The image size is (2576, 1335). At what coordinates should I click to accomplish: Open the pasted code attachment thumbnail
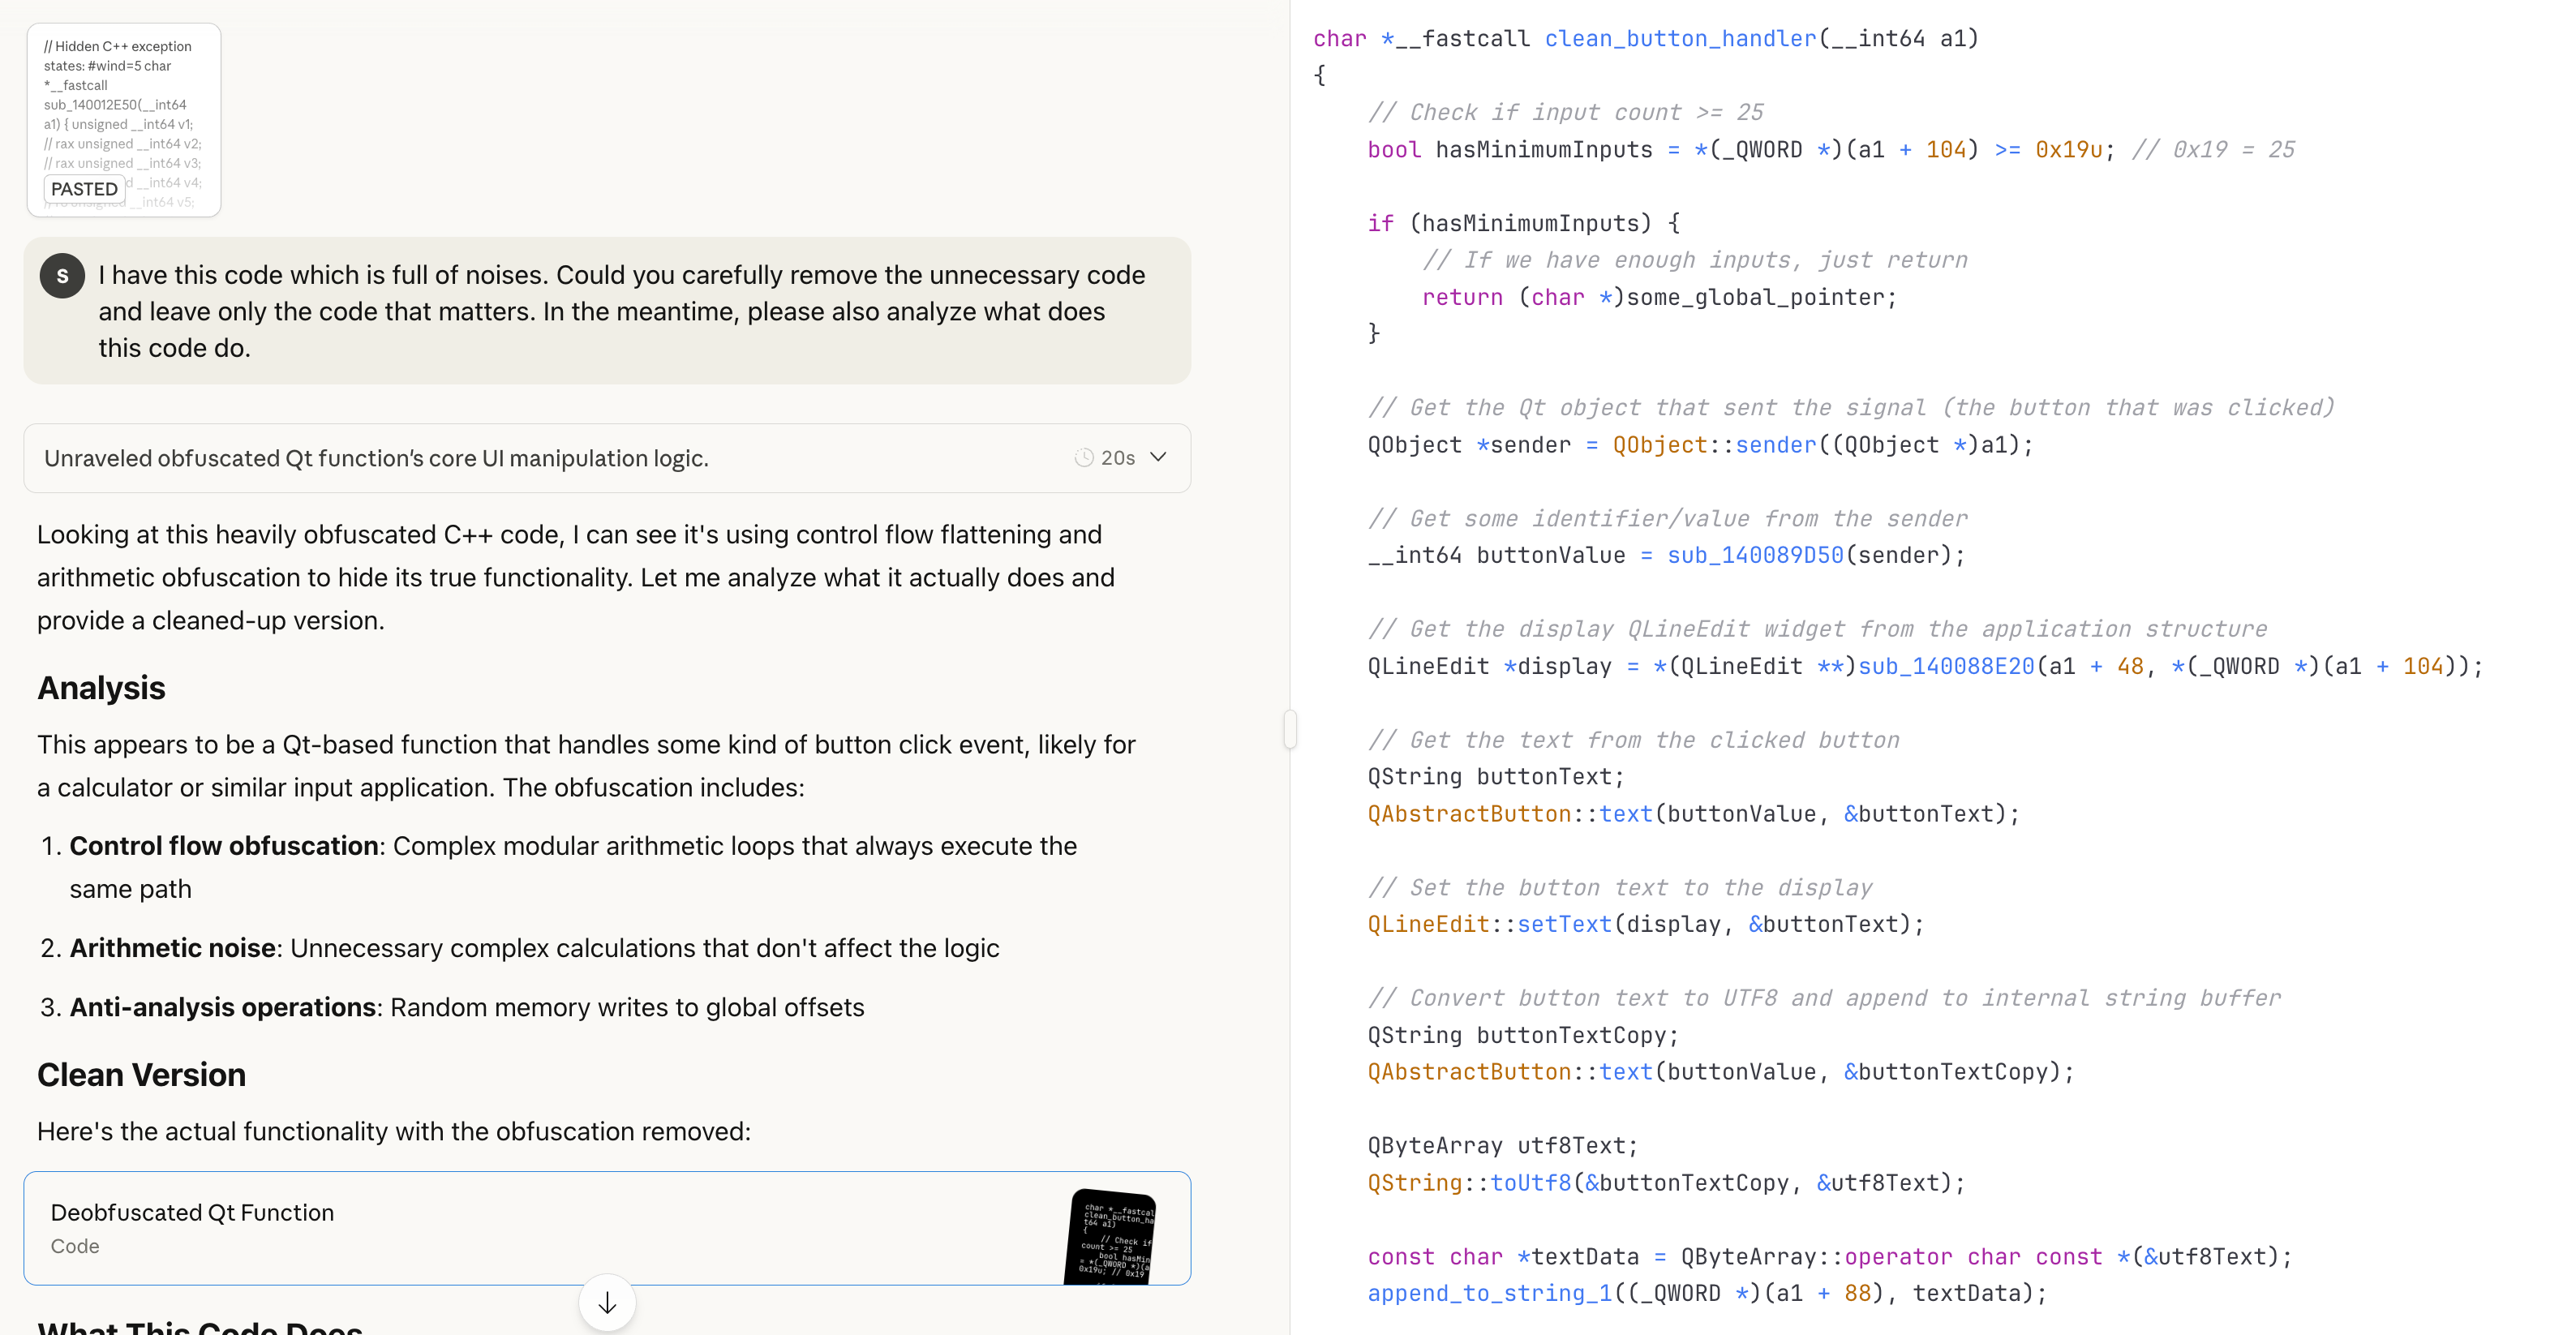tap(123, 110)
